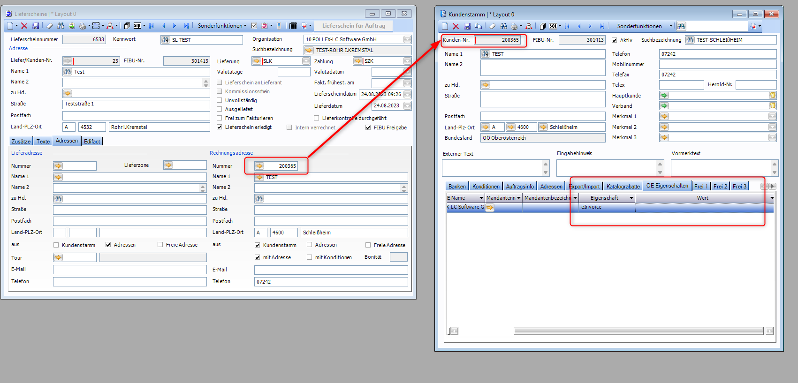Switch to the Edifact tab
This screenshot has width=798, height=383.
(92, 141)
